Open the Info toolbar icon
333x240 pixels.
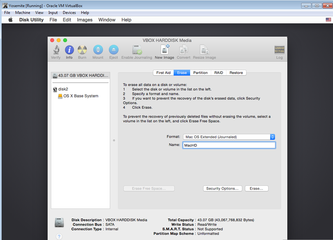point(69,50)
